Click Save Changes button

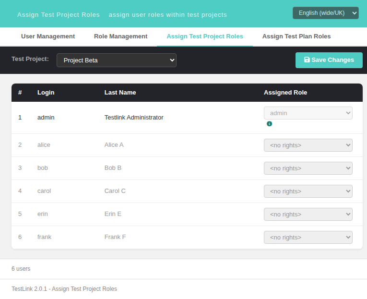pyautogui.click(x=329, y=60)
